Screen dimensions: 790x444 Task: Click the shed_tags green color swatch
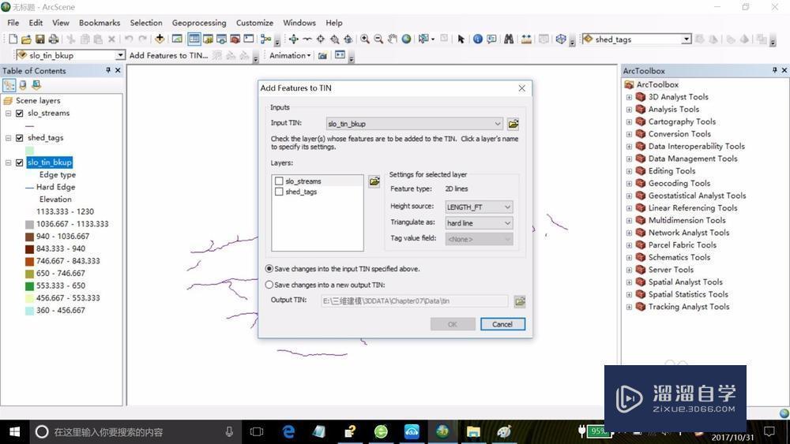(29, 151)
